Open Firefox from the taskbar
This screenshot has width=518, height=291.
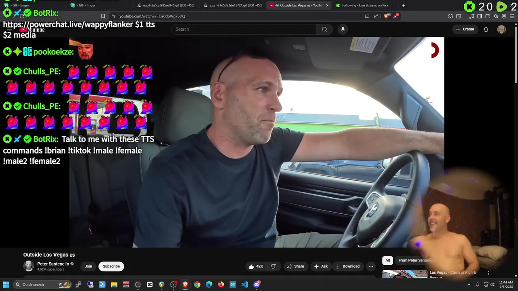click(x=221, y=285)
